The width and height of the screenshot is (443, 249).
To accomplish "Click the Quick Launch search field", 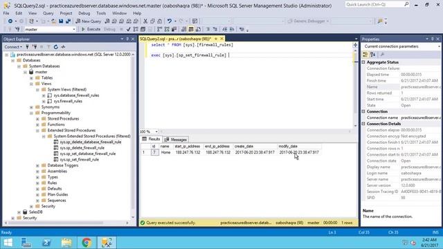I will pos(377,5).
